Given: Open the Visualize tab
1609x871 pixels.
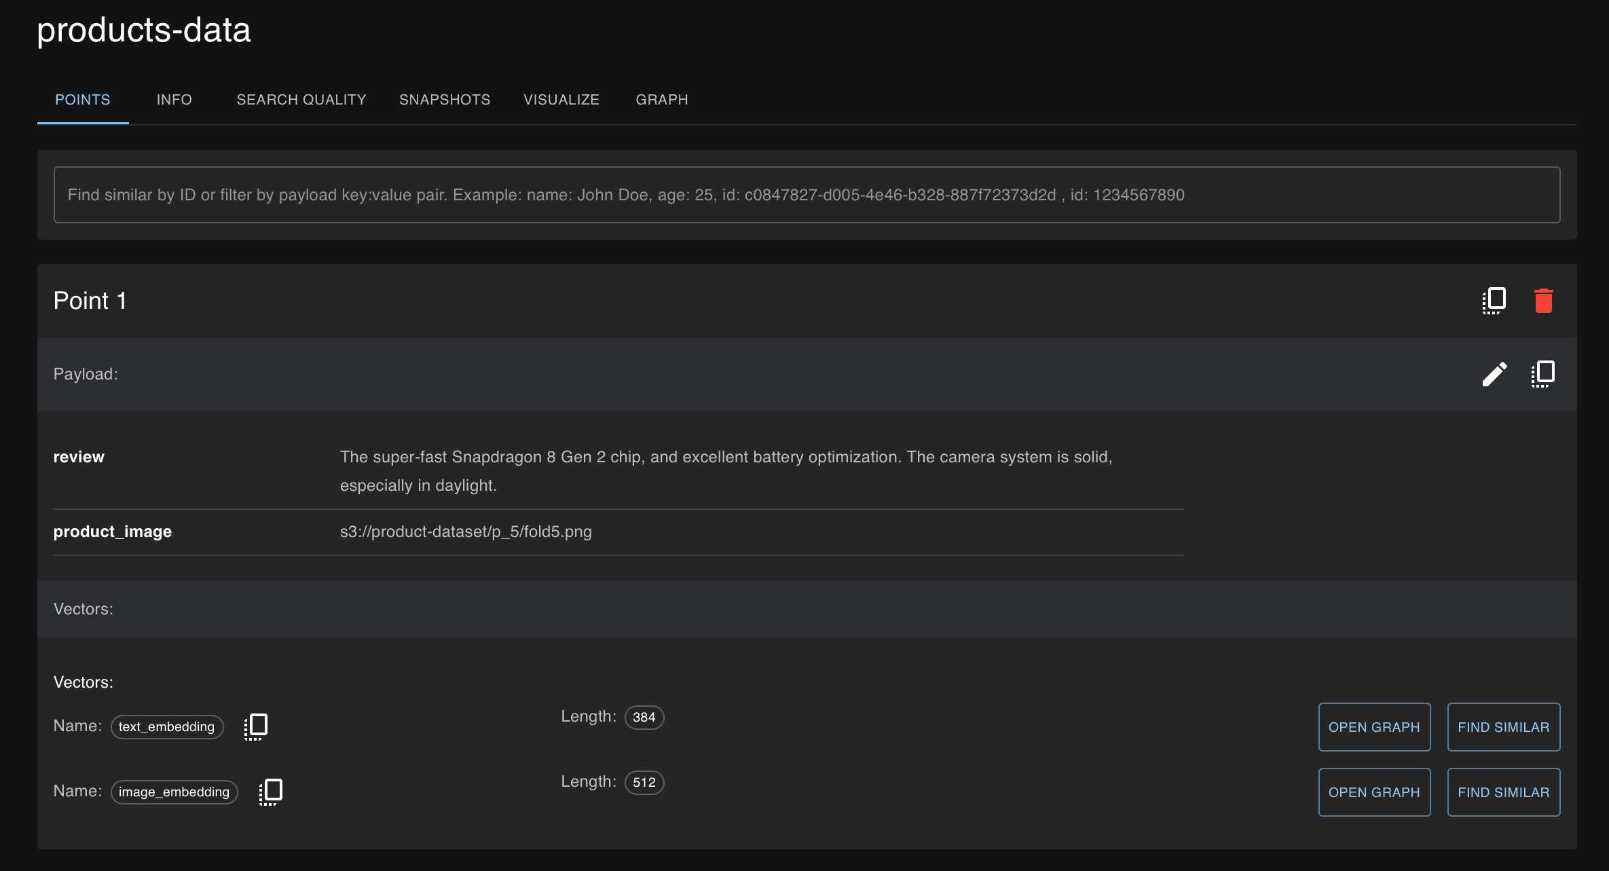Looking at the screenshot, I should 561,100.
